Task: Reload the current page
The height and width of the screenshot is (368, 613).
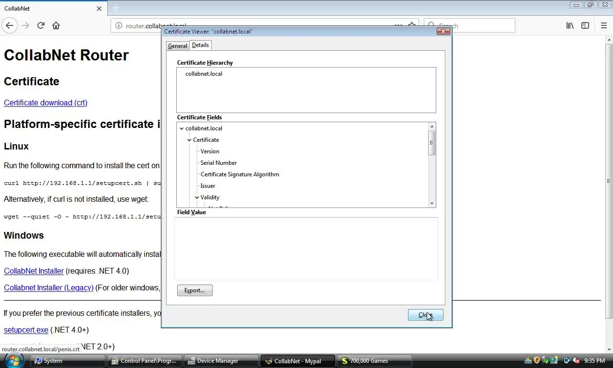Action: (41, 25)
